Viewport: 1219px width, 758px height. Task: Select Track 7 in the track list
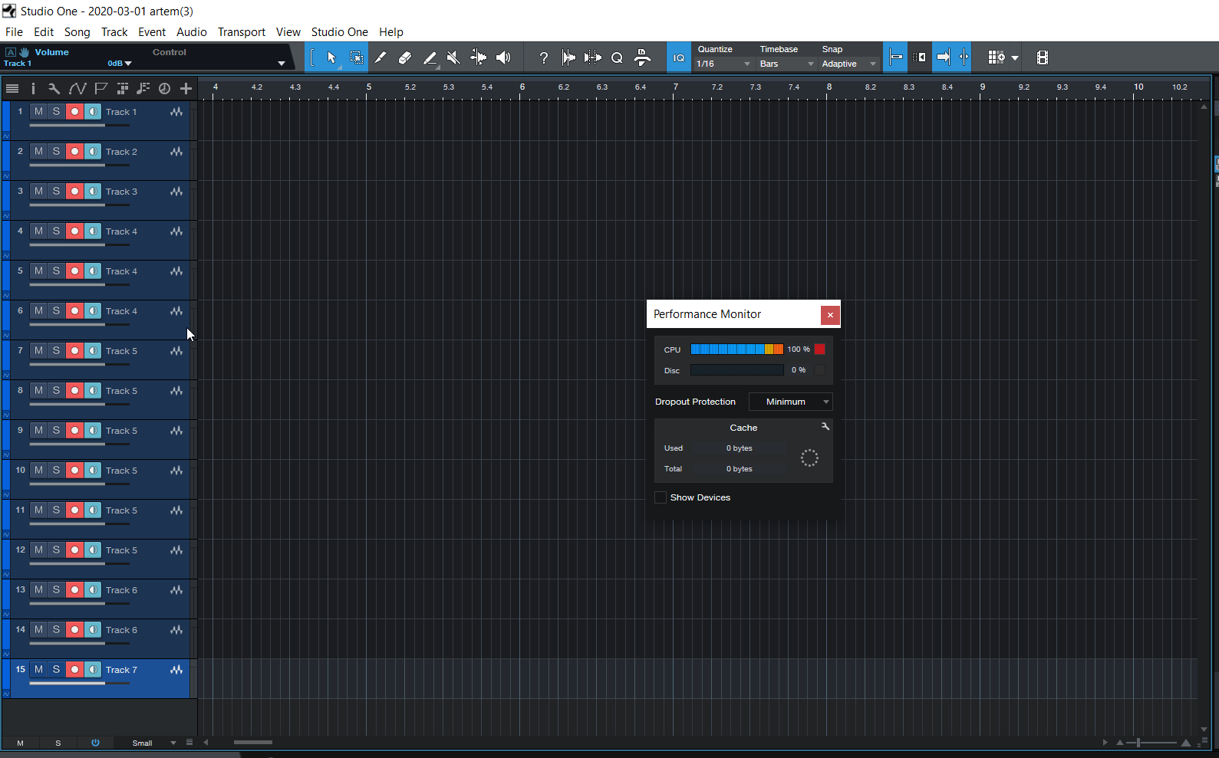[121, 670]
